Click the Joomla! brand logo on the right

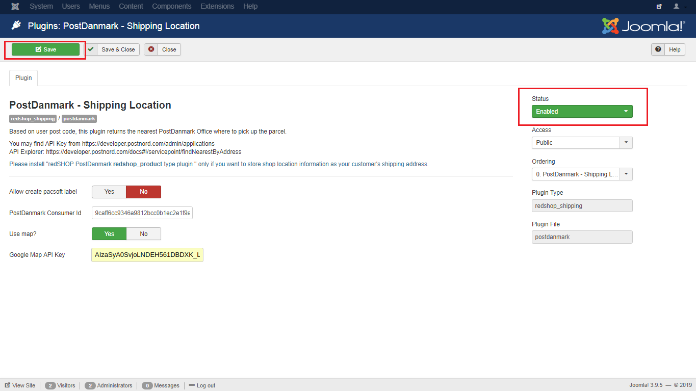point(643,26)
